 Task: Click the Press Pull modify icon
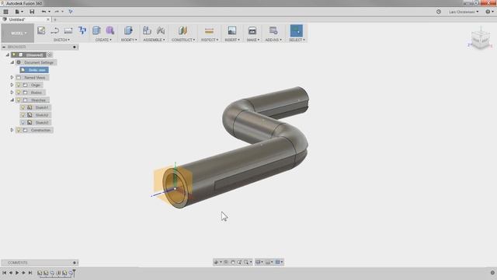(x=128, y=30)
